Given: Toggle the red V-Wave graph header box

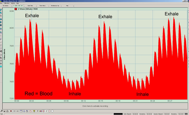Looking at the screenshot, I should (16, 9).
